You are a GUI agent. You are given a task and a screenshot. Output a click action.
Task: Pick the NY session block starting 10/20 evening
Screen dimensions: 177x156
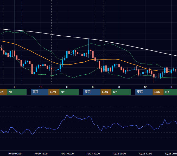(x=69, y=92)
